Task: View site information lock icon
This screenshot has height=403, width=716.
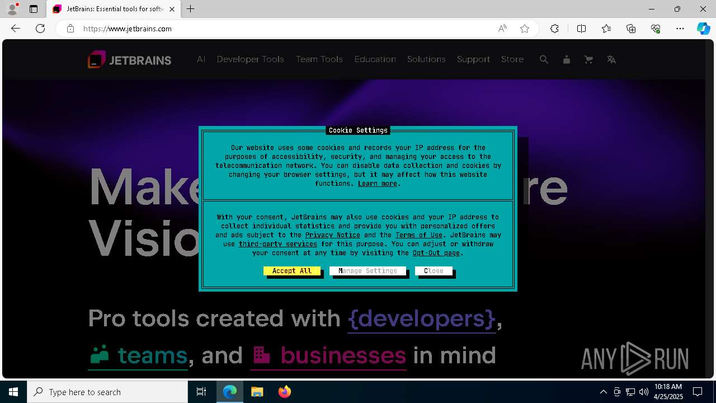Action: click(x=70, y=29)
